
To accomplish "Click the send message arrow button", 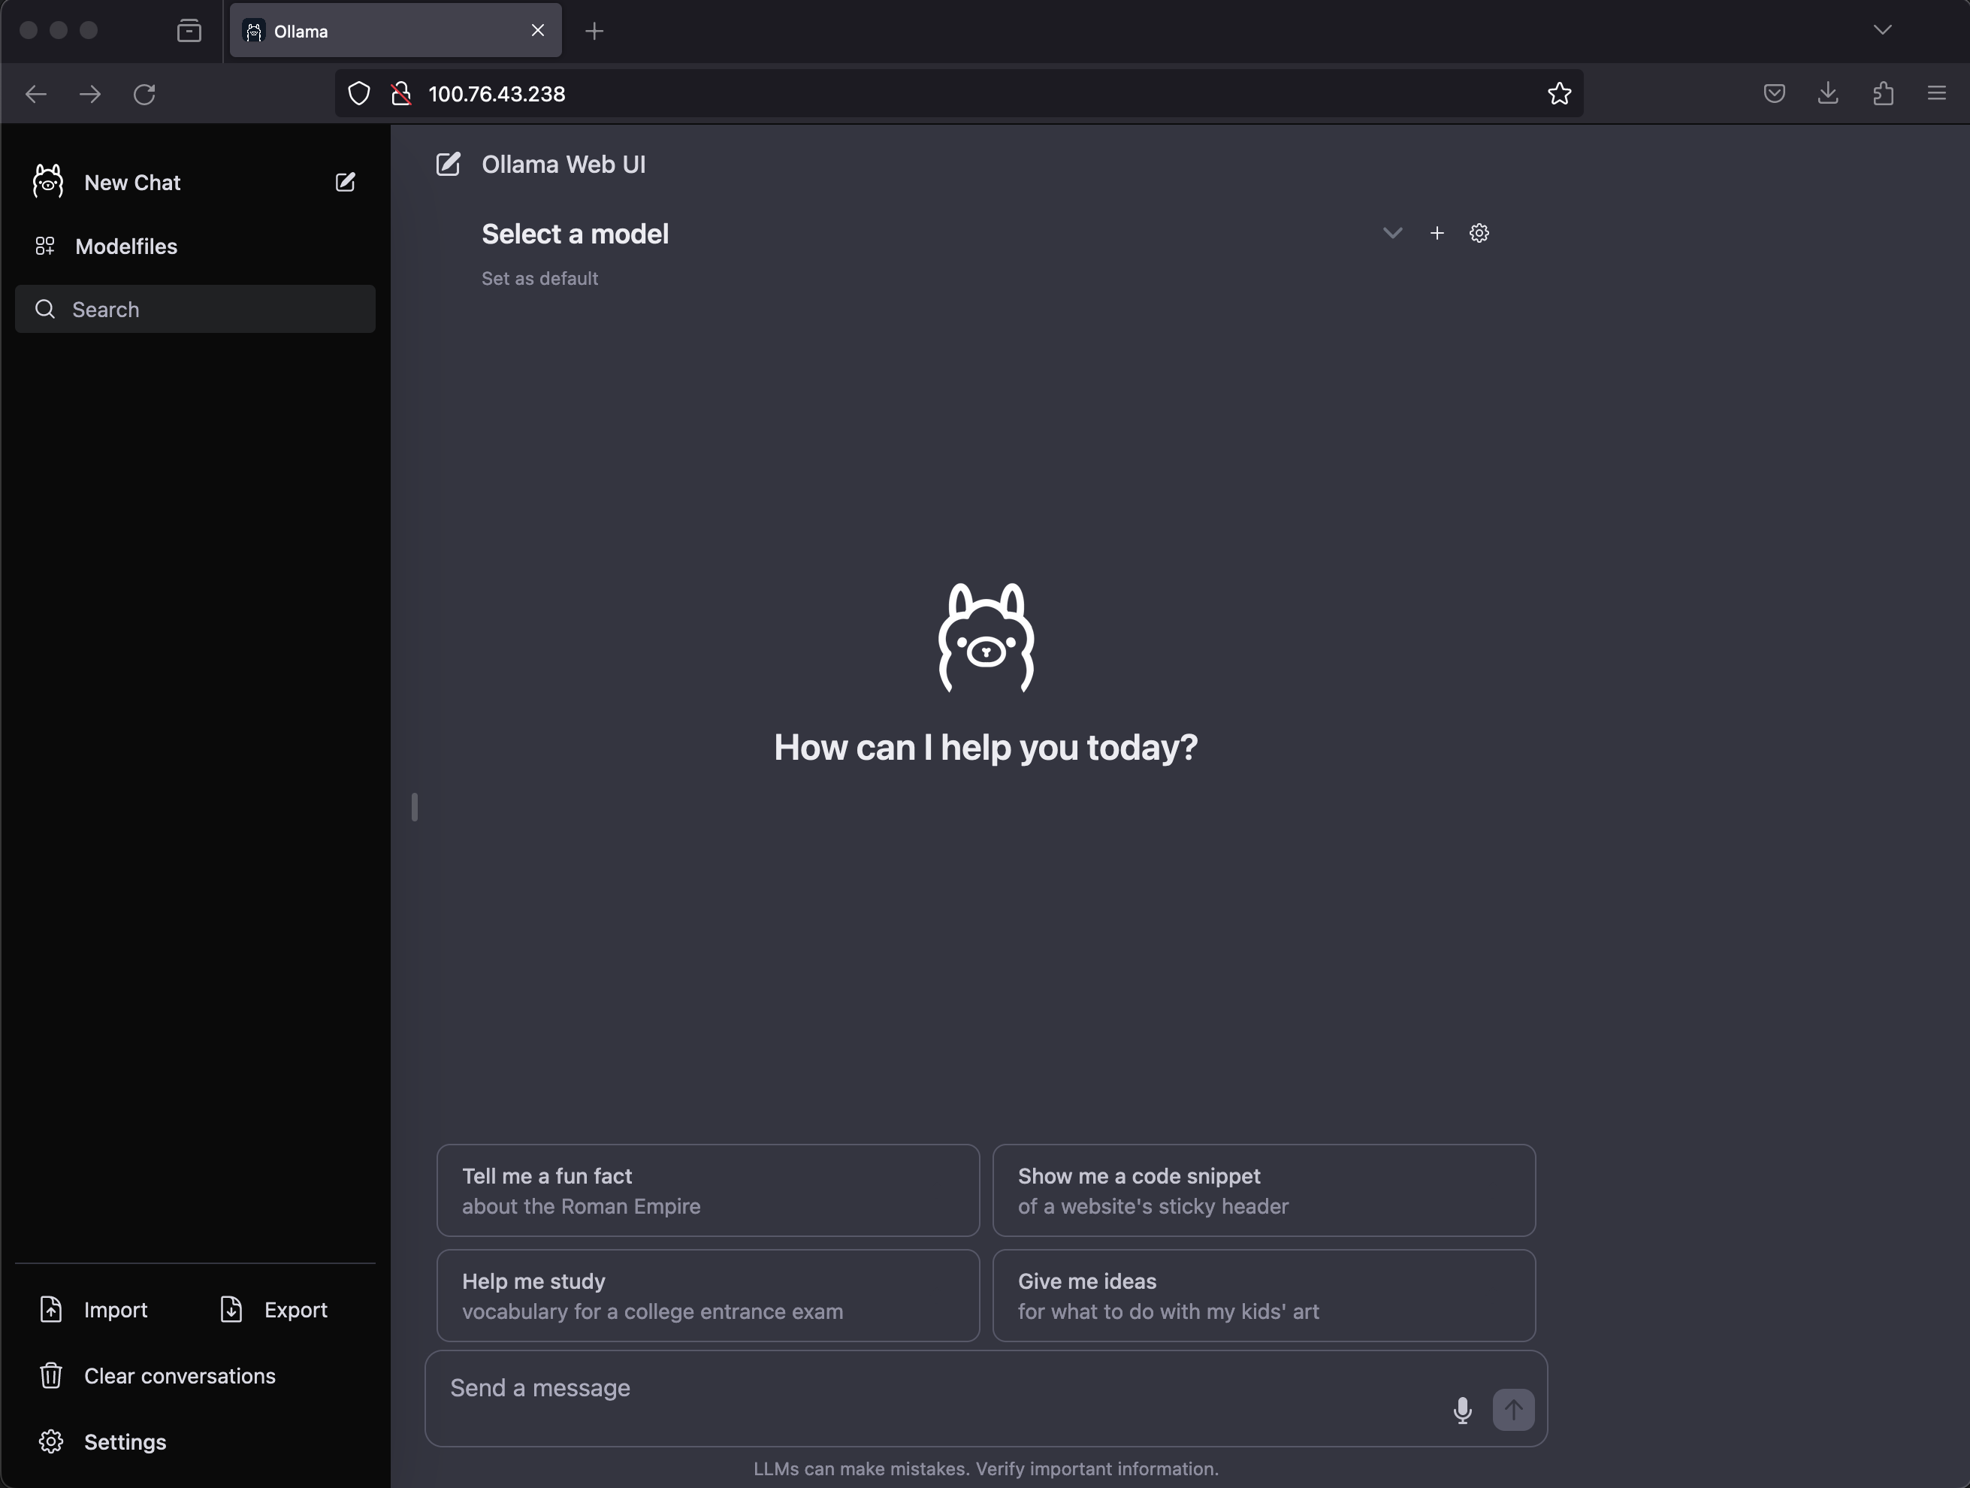I will (1513, 1410).
